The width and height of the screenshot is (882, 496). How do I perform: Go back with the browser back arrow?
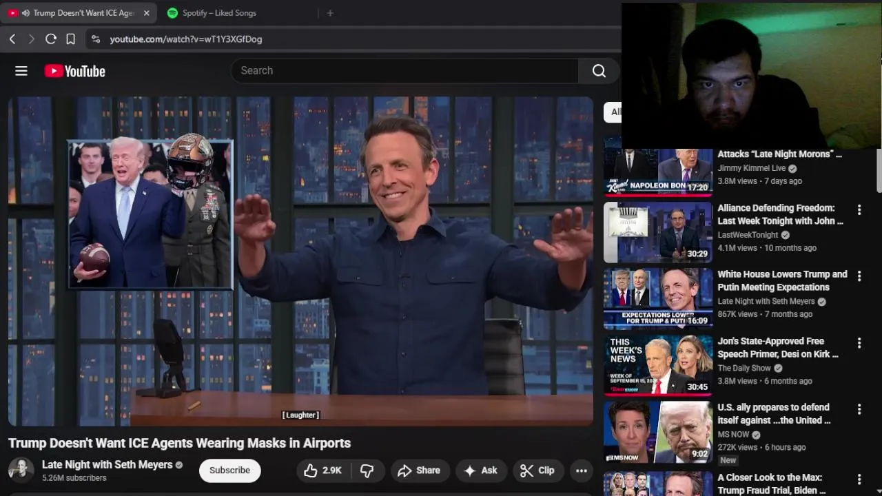coord(12,39)
